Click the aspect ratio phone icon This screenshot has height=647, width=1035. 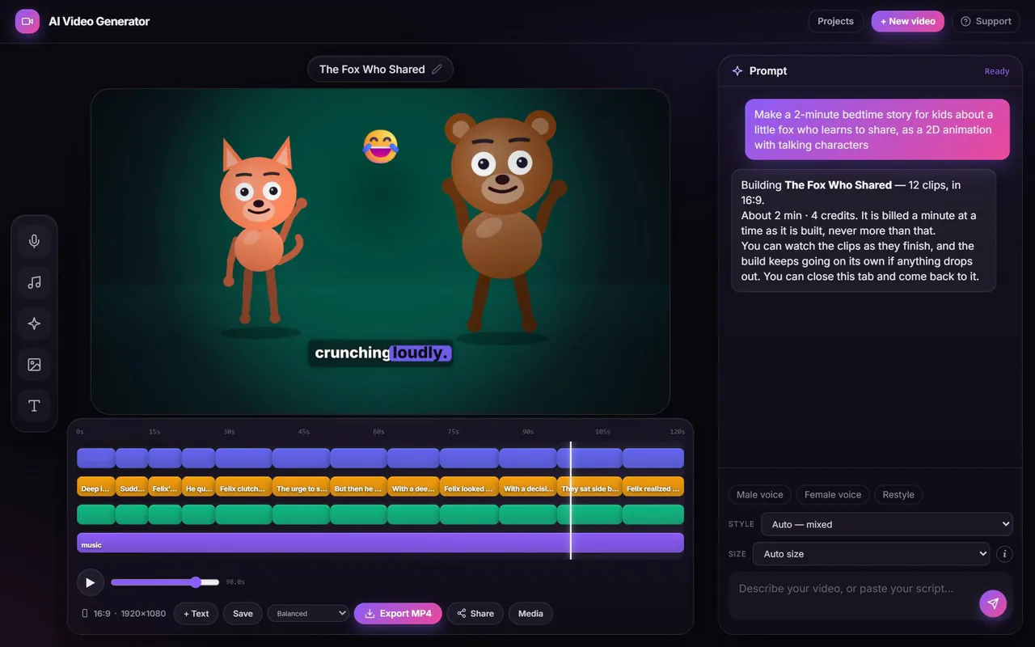(85, 614)
